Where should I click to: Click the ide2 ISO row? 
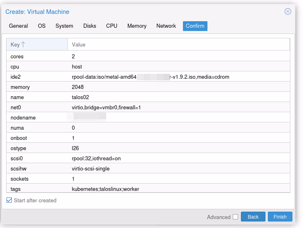tap(148, 77)
